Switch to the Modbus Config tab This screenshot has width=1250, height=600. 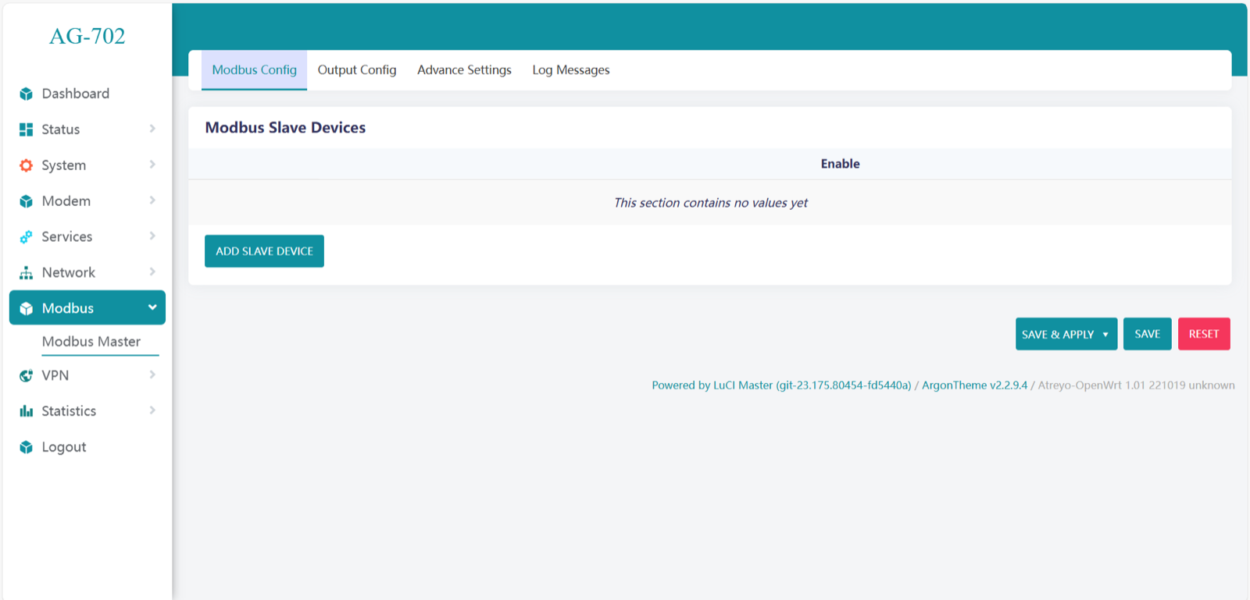pyautogui.click(x=254, y=70)
